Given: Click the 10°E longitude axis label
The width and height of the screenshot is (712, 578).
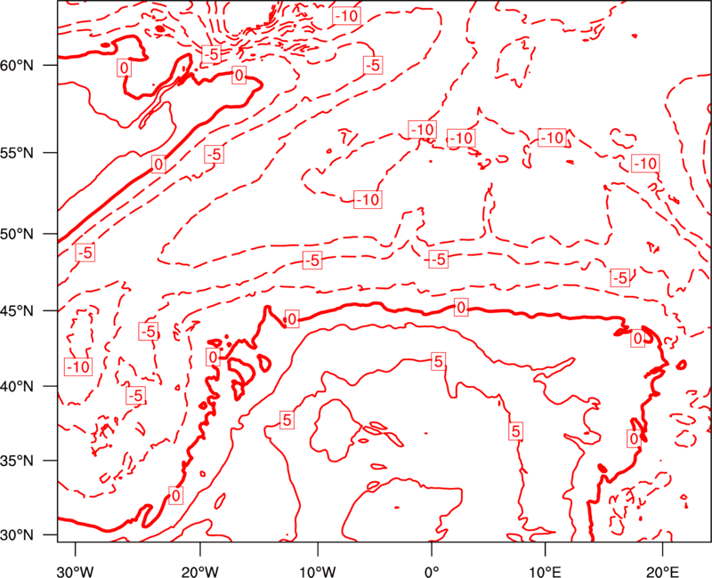Looking at the screenshot, I should [545, 572].
